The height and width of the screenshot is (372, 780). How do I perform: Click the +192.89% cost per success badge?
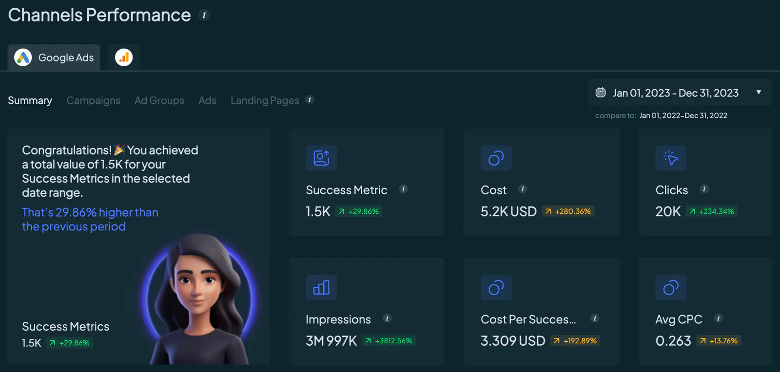tap(575, 341)
